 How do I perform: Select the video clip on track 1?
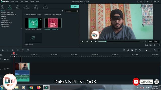tap(22, 69)
